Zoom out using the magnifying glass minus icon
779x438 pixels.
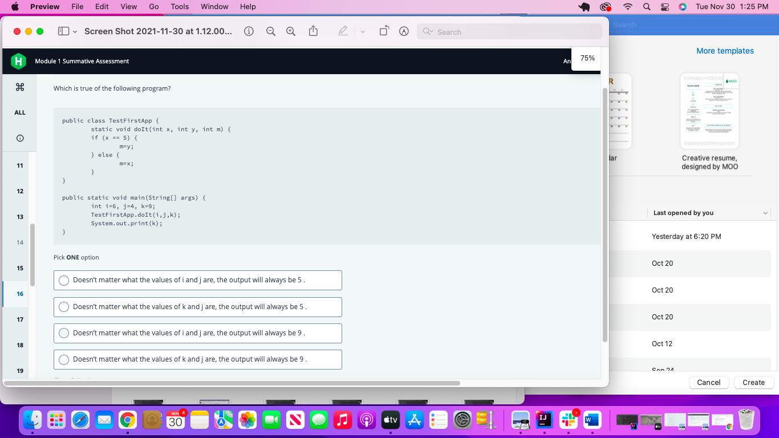pos(270,31)
